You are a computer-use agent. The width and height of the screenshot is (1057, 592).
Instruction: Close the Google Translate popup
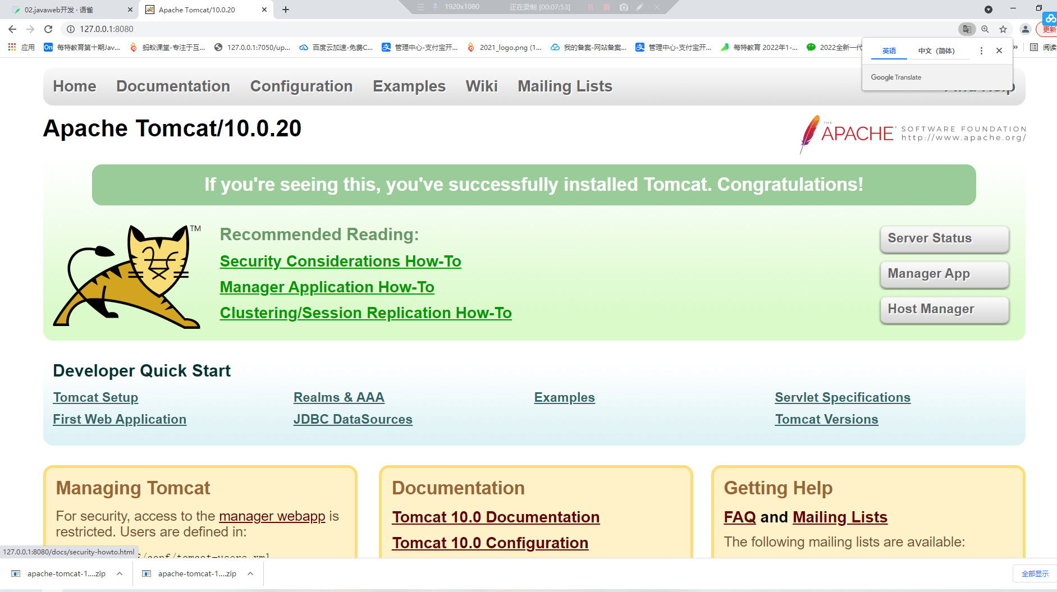tap(999, 51)
